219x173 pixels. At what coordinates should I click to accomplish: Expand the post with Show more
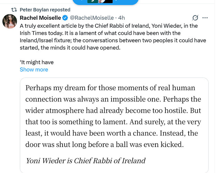(x=34, y=70)
